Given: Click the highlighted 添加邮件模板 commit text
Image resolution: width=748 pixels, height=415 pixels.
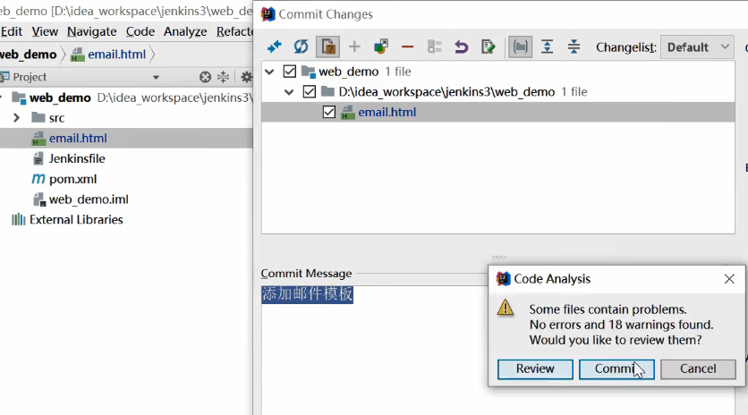Looking at the screenshot, I should click(x=307, y=294).
